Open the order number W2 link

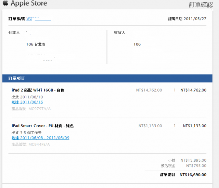(39, 18)
